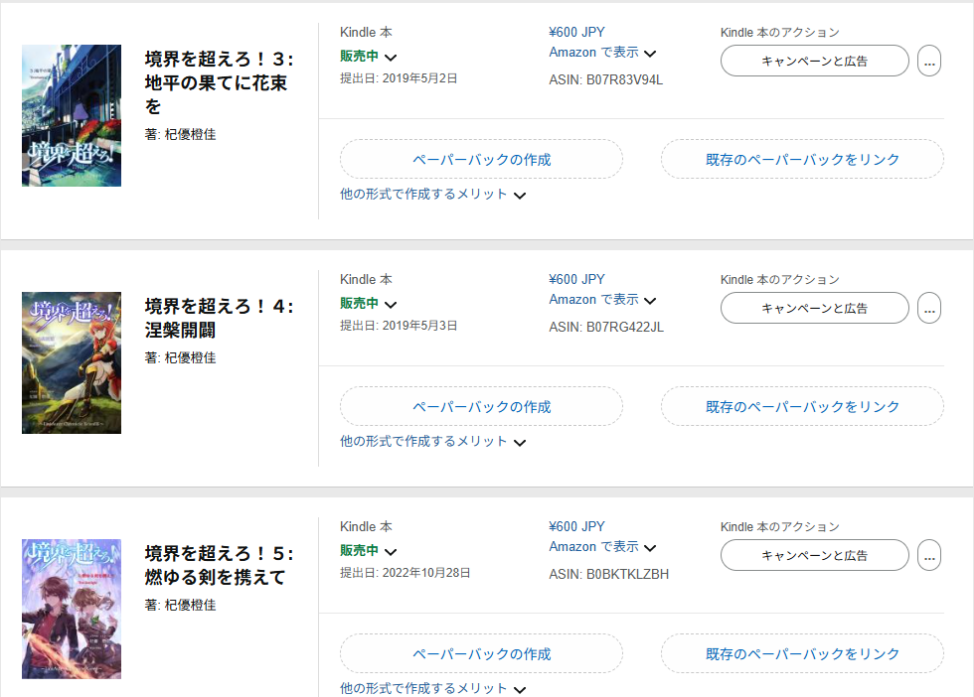Open Amazon で表示 dropdown for volume 3
Screen dimensions: 974x697
click(x=602, y=53)
